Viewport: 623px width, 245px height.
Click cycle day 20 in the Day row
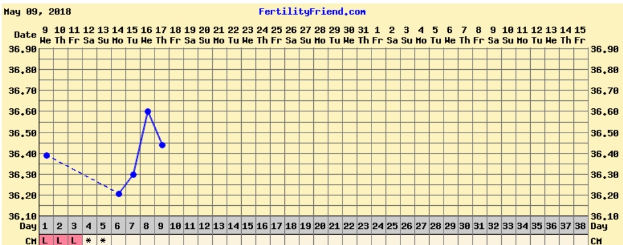click(320, 227)
